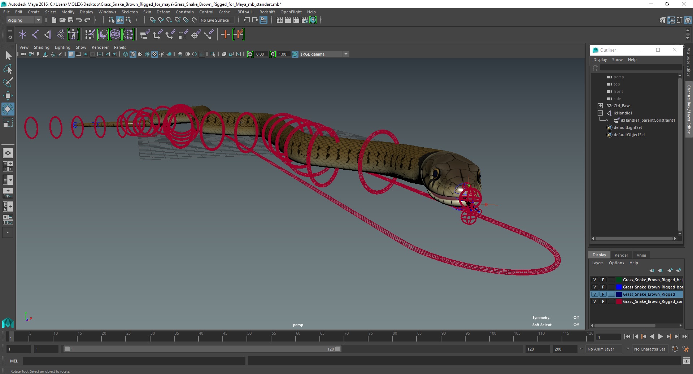Image resolution: width=693 pixels, height=374 pixels.
Task: Click the Parent Constraint shelf icon
Action: pyautogui.click(x=145, y=35)
